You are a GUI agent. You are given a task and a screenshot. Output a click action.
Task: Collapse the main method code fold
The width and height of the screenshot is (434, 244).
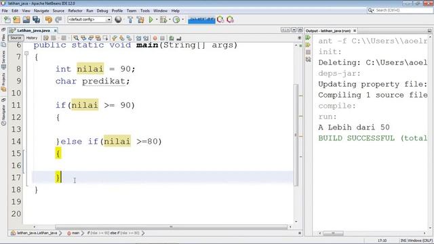click(26, 53)
